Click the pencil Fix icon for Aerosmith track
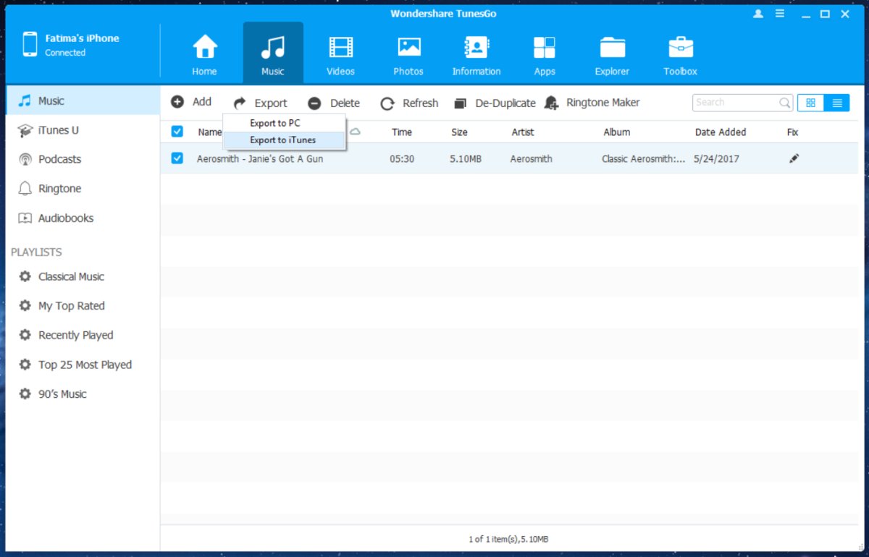The width and height of the screenshot is (869, 557). point(794,158)
